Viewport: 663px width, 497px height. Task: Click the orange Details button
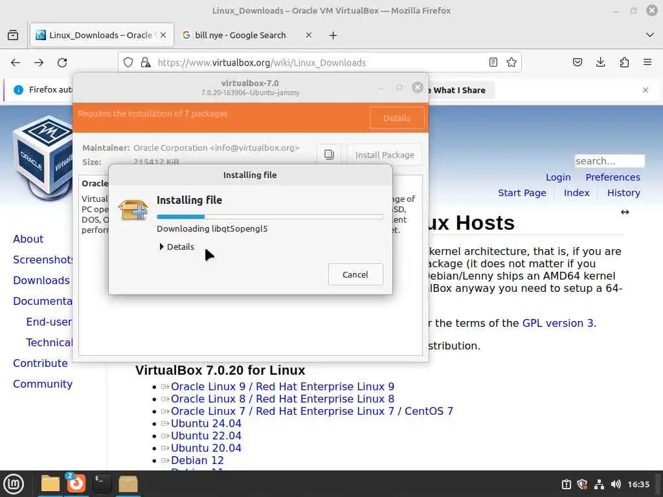(x=397, y=118)
